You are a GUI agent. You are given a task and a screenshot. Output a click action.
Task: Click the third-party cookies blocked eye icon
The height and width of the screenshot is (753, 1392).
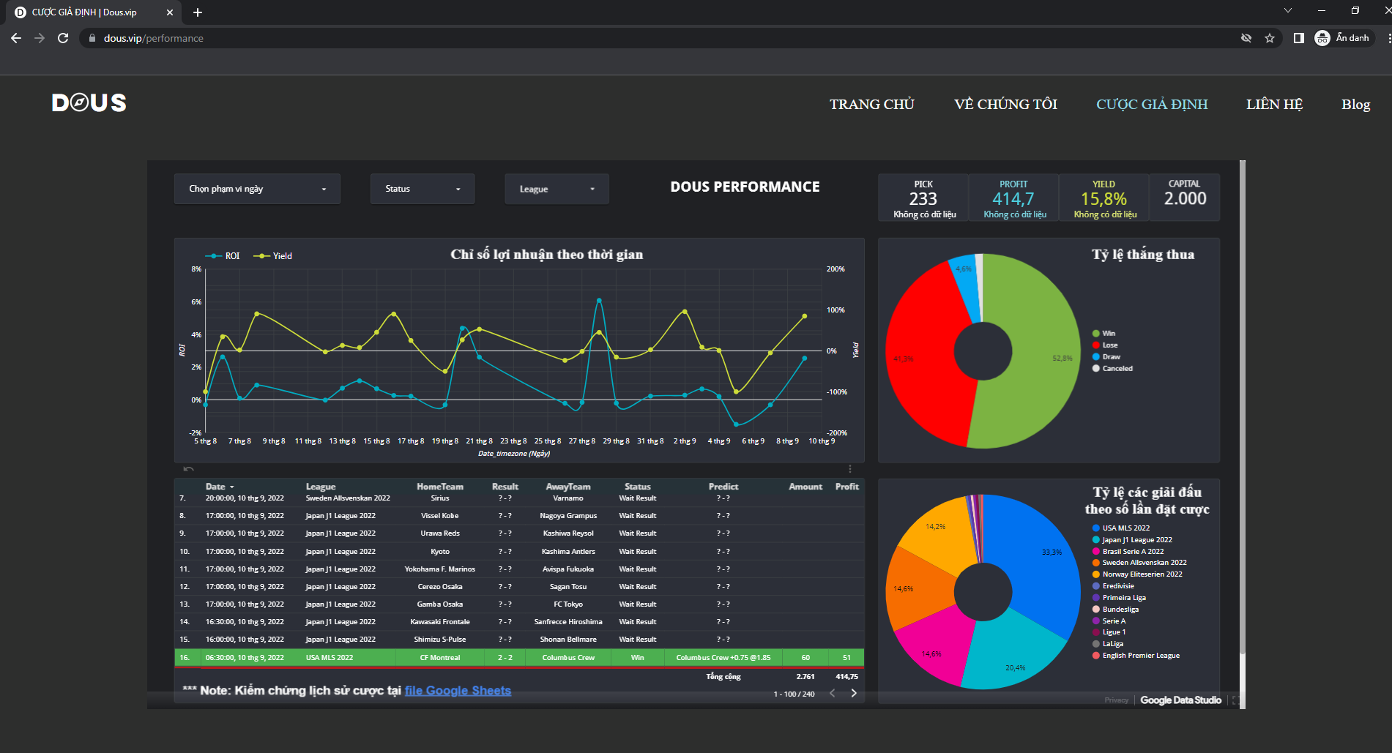click(x=1246, y=38)
